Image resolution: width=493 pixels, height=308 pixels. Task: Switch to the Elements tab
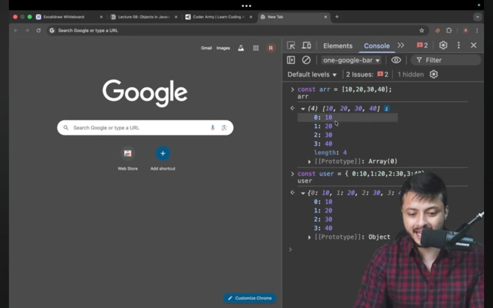coord(338,46)
